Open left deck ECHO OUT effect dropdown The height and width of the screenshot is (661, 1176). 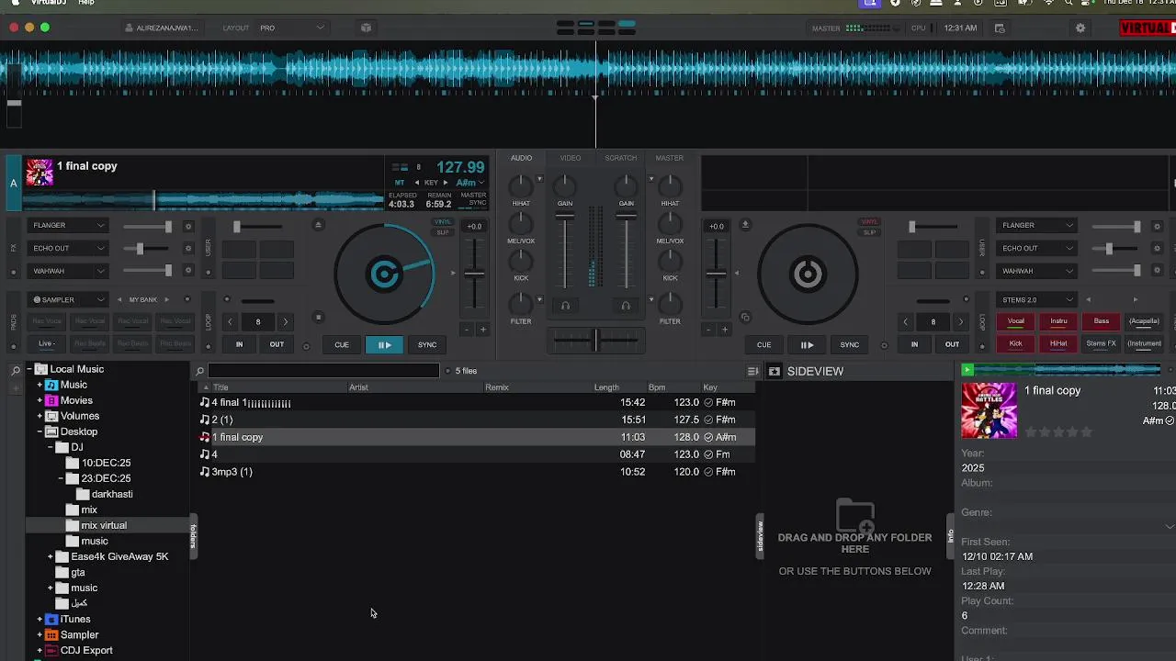69,248
